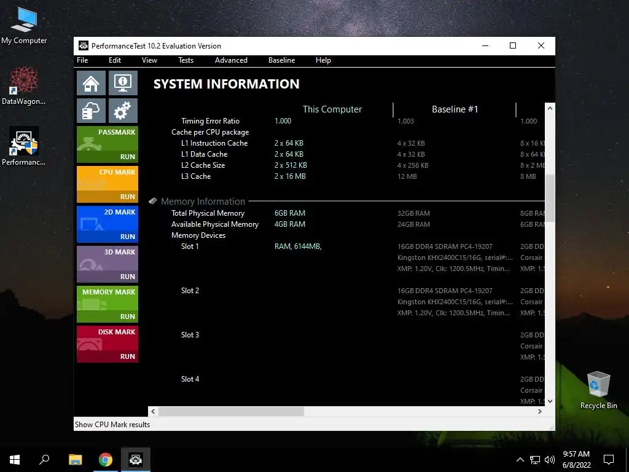Select the Baseline #1 column header
629x472 pixels.
[x=455, y=109]
